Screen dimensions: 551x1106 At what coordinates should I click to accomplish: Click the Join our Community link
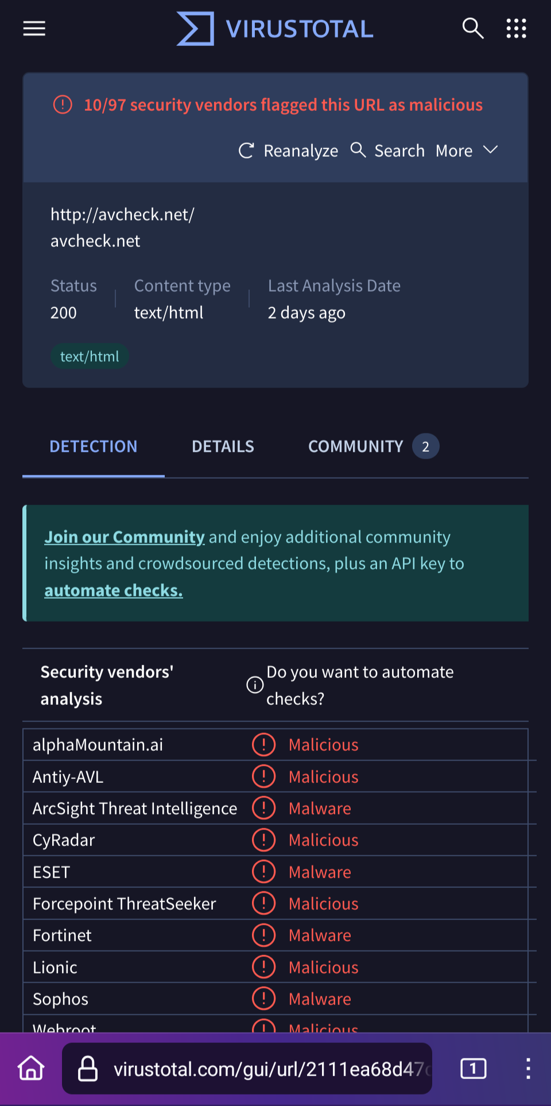125,537
